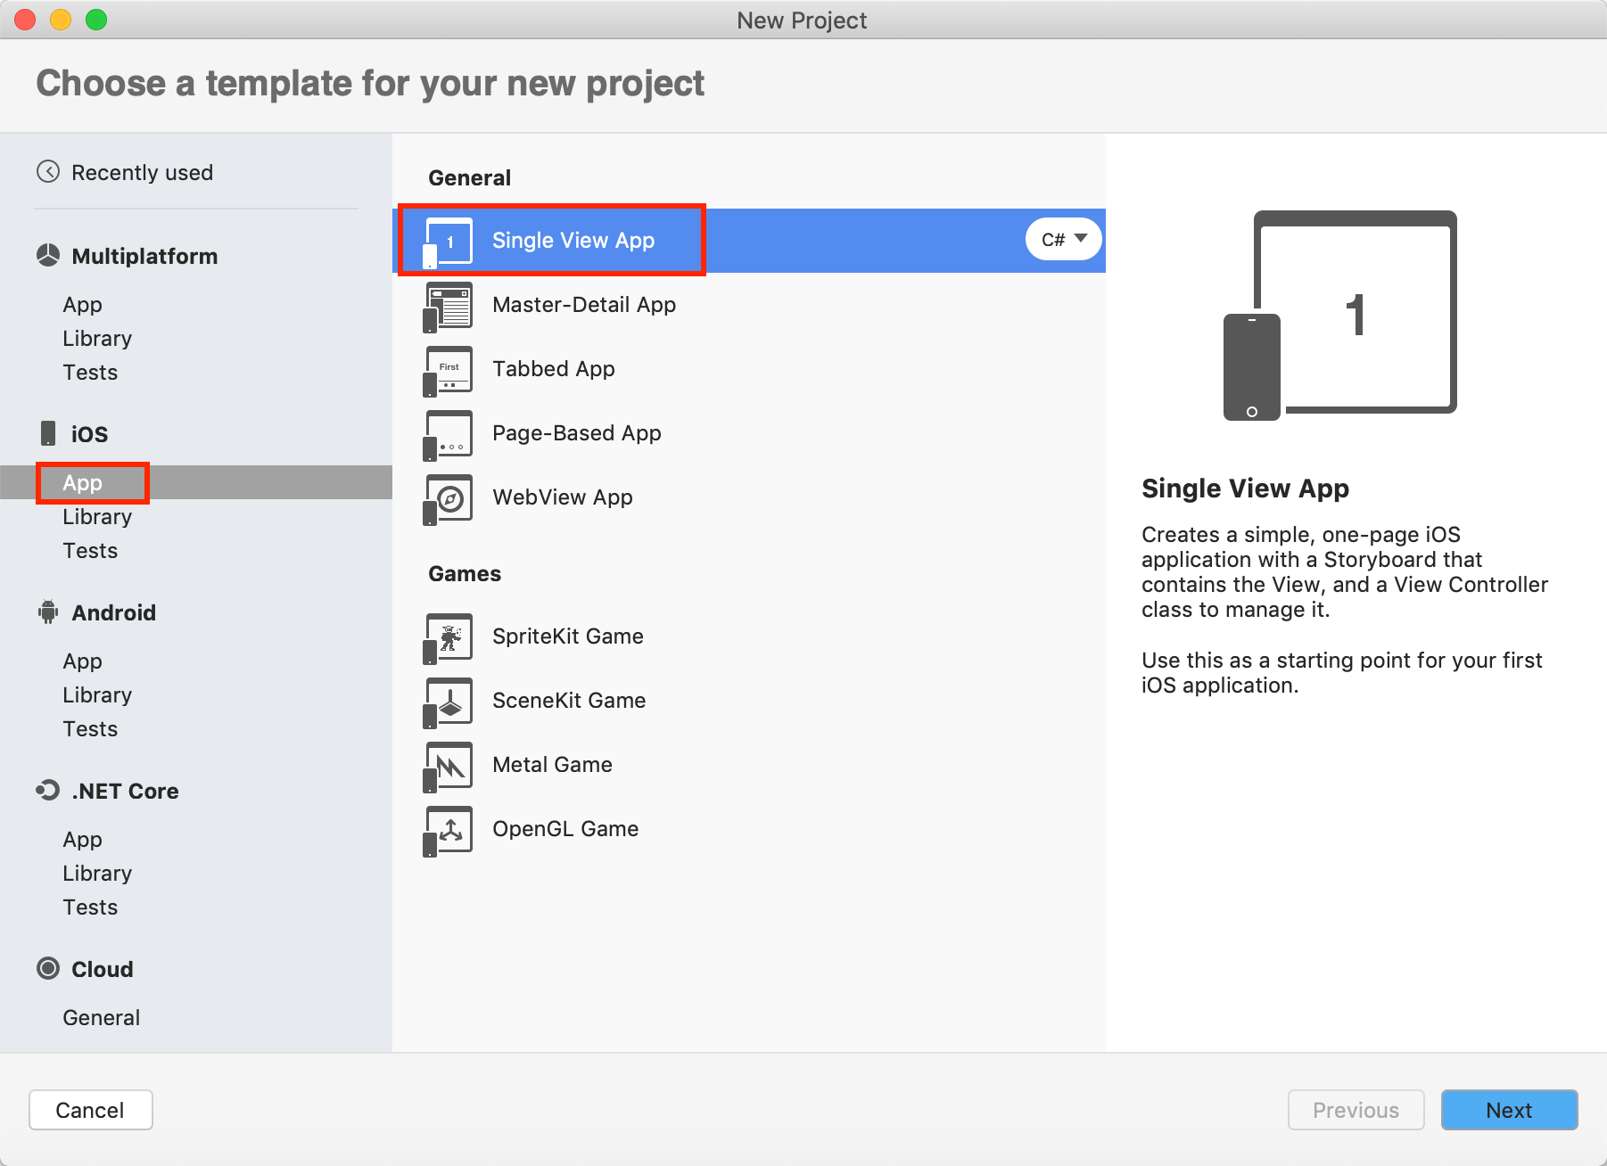Click the SceneKit Game template icon
The image size is (1607, 1166).
click(448, 702)
